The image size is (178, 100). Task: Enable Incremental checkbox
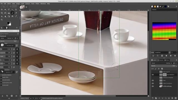[1, 85]
